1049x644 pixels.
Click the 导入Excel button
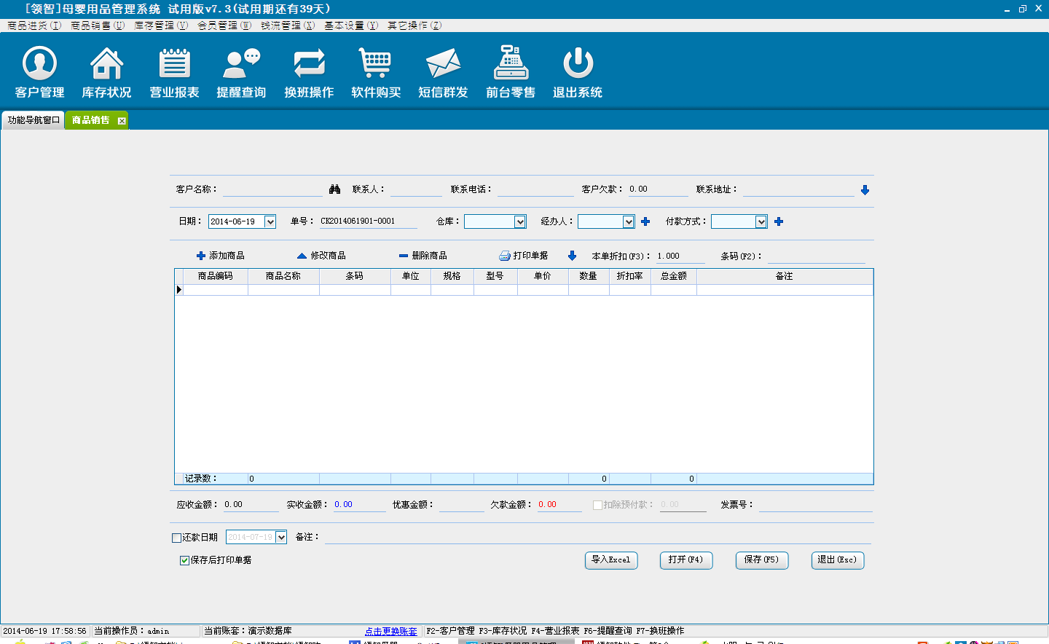pos(610,559)
